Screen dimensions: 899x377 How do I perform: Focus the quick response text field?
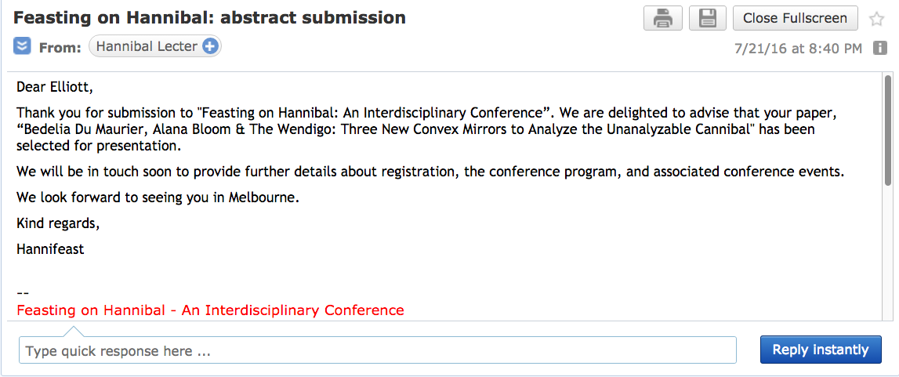point(377,350)
